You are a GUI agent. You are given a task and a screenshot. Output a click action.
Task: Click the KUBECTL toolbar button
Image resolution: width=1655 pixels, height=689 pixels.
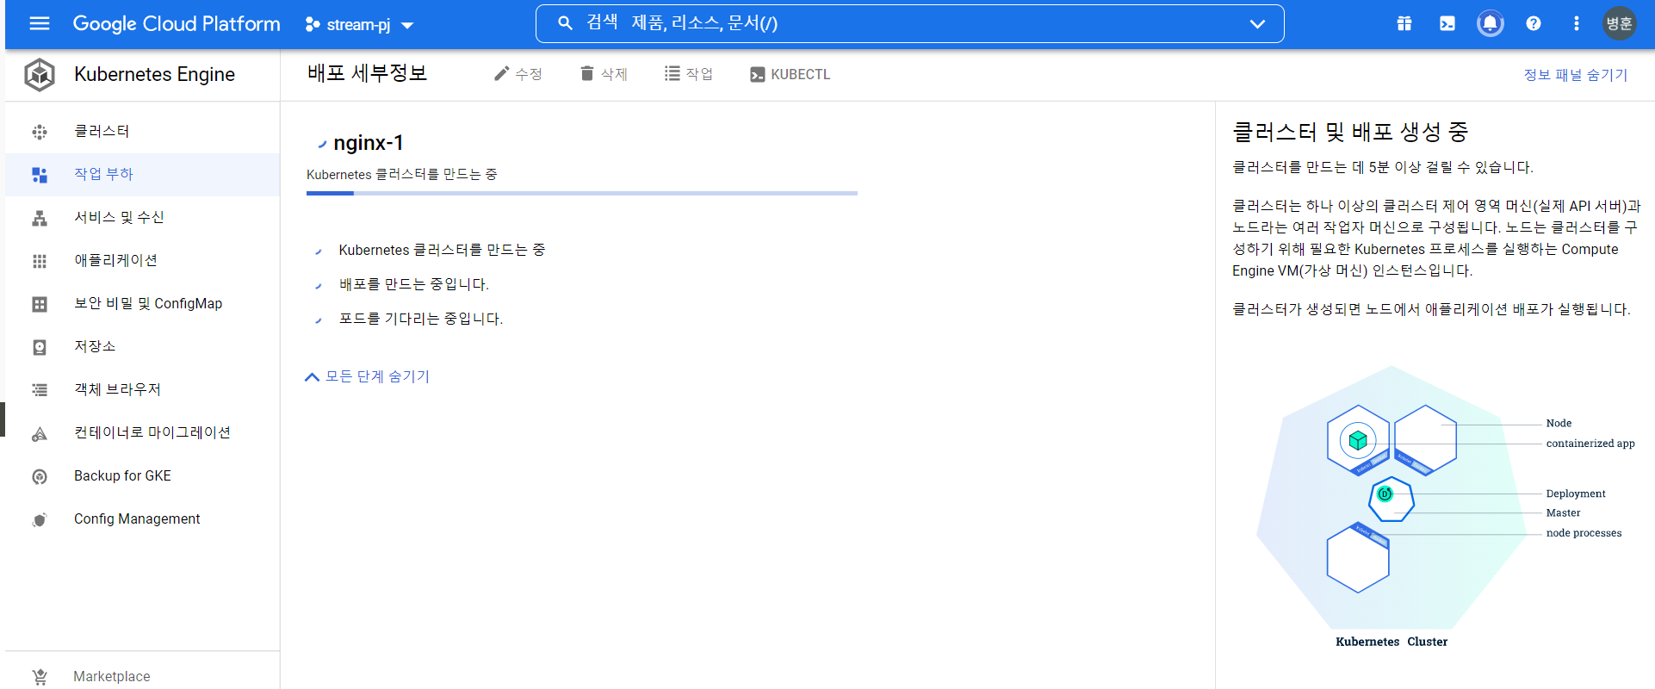[x=790, y=74]
